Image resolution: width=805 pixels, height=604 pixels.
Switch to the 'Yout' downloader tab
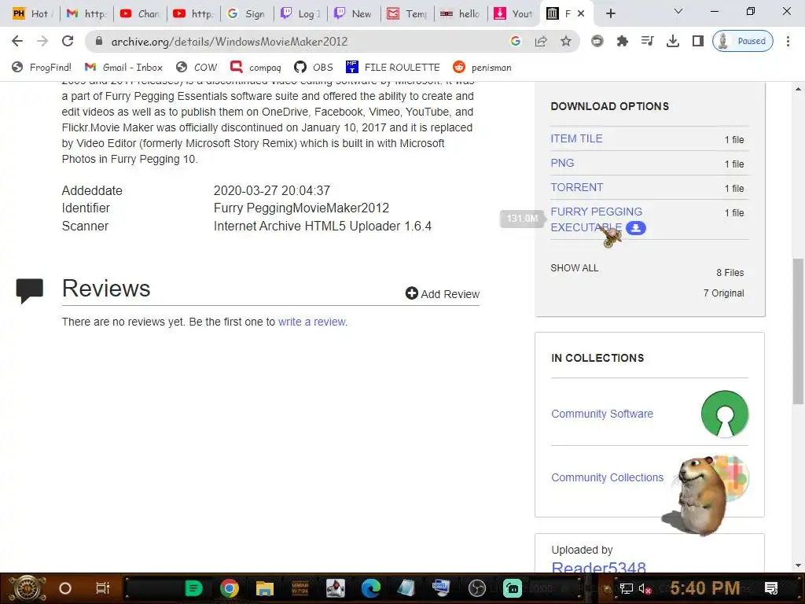pos(514,13)
